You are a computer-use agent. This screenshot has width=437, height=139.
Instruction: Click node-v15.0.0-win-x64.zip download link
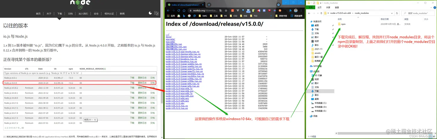pyautogui.click(x=179, y=91)
